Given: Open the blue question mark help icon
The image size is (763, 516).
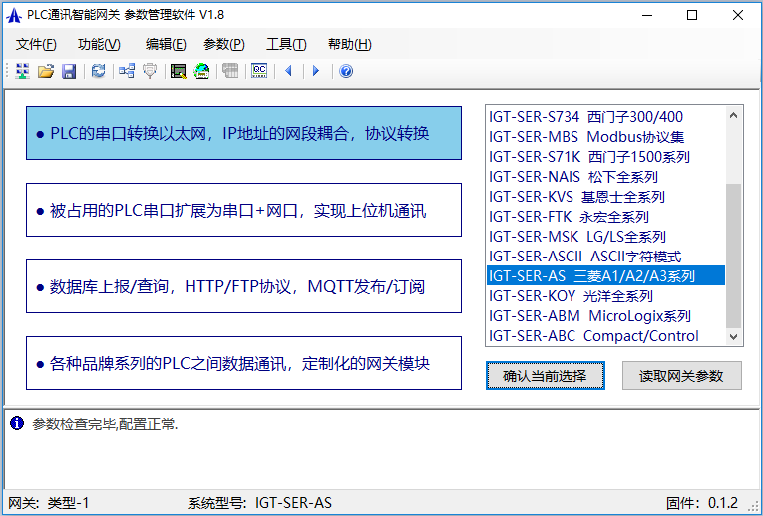Looking at the screenshot, I should pos(346,71).
